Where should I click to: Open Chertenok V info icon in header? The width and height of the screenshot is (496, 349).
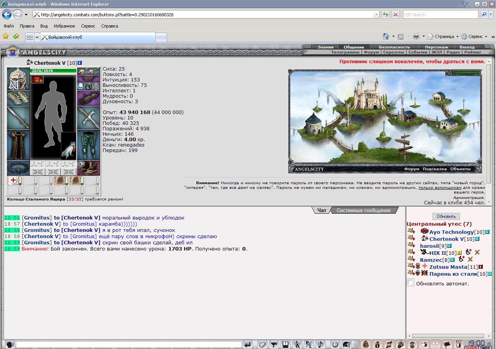pos(79,63)
